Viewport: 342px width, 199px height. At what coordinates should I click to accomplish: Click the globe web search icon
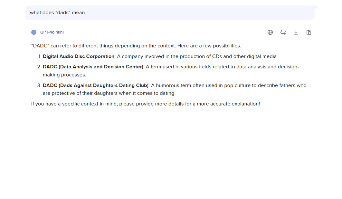(270, 32)
